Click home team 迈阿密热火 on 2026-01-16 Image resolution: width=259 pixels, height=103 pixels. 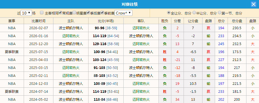[x=71, y=36]
